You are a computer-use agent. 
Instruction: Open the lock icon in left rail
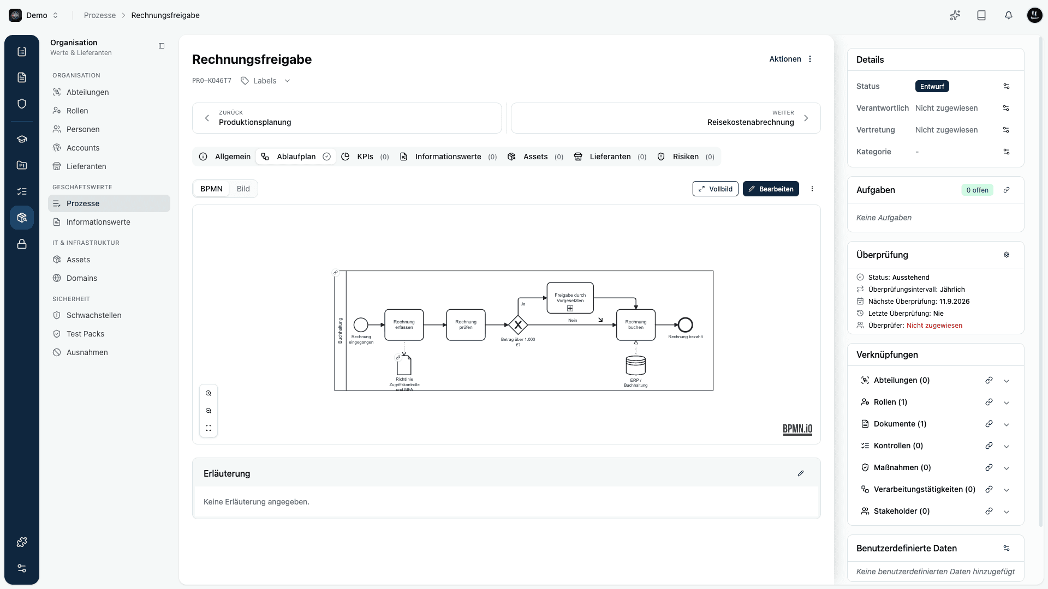22,244
